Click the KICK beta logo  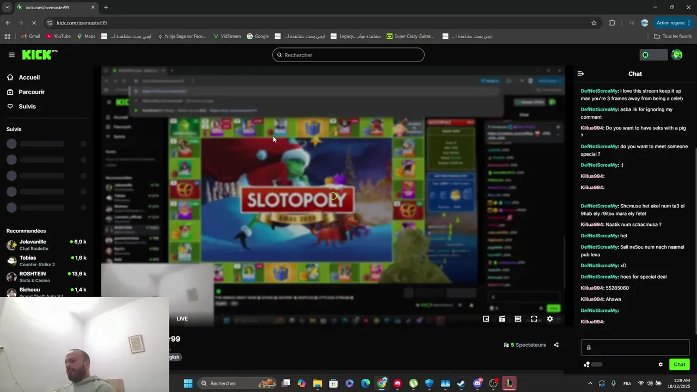[x=40, y=54]
